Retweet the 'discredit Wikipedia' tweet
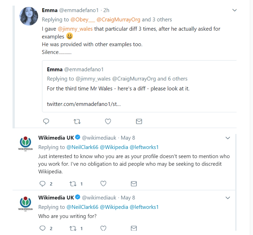The image size is (253, 235). (x=73, y=184)
